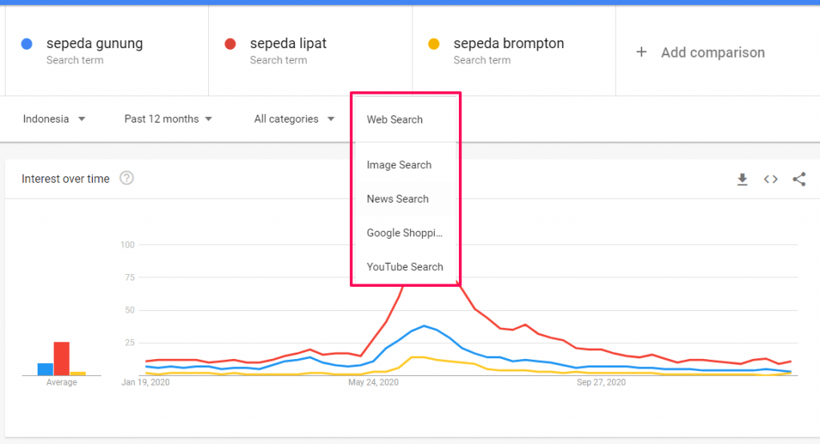Select News Search from the menu
Screen dimensions: 820x444
397,199
